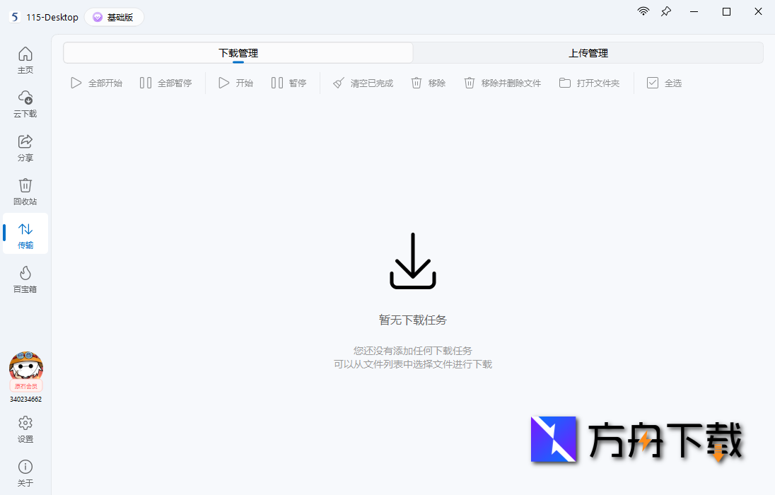Select the 下载管理 tab
Image resolution: width=775 pixels, height=495 pixels.
(x=237, y=52)
